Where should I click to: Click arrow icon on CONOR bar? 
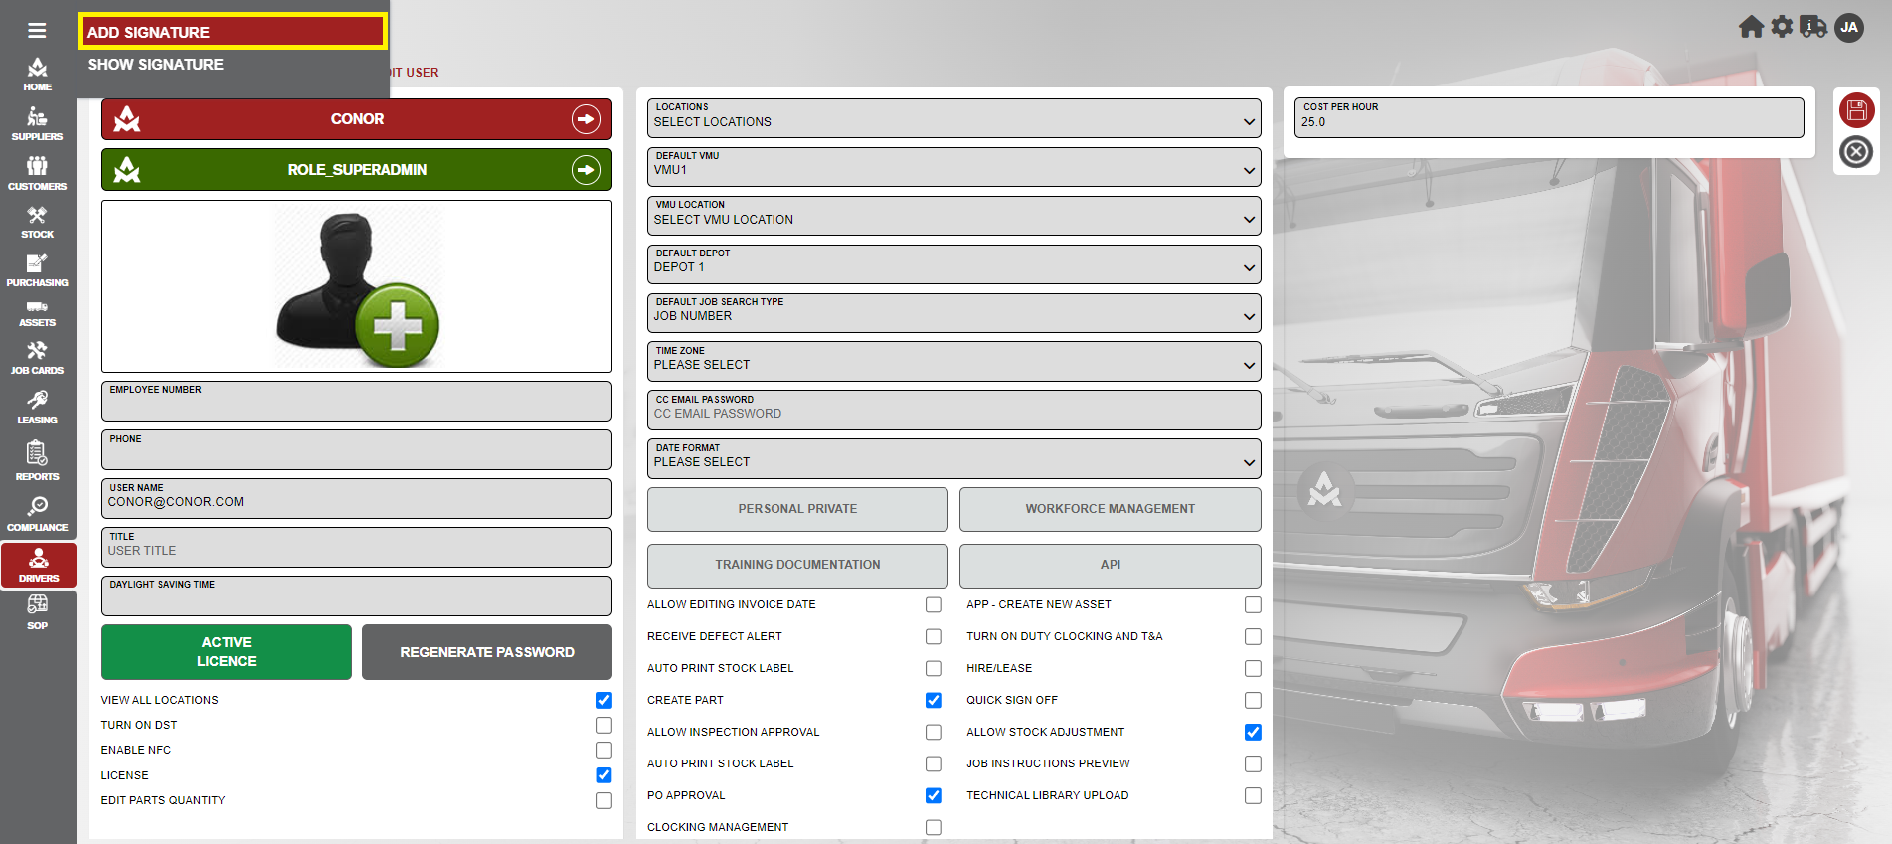[x=586, y=119]
